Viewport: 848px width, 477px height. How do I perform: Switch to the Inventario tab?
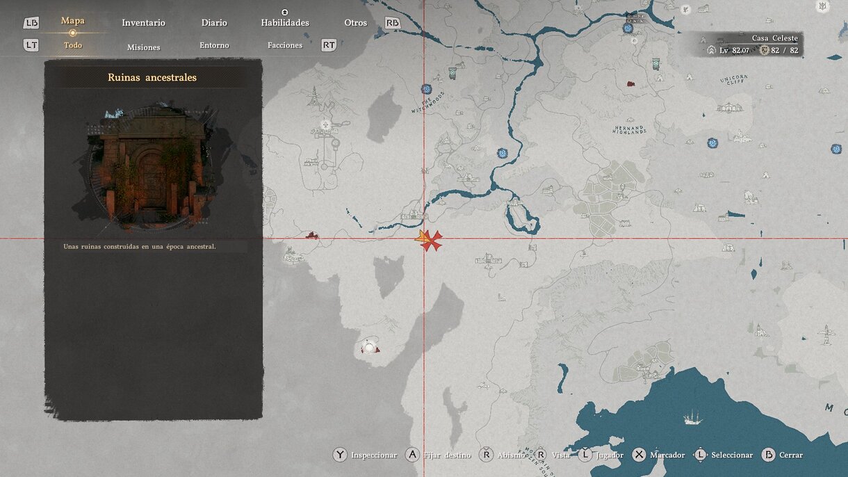pos(143,23)
